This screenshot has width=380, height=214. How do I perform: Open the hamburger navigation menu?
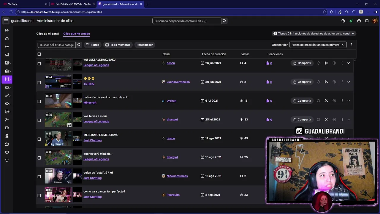6,21
